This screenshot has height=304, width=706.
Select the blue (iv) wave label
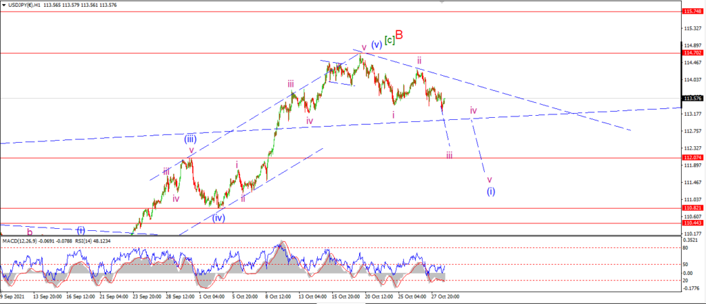click(x=219, y=218)
